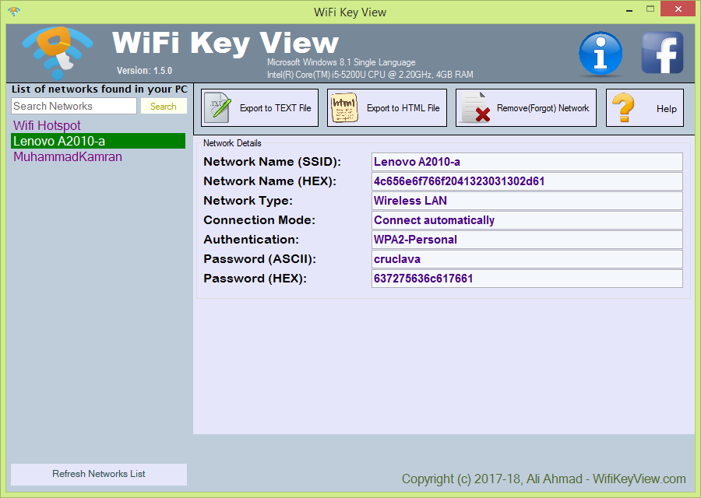
Task: Click the 'Connect automatically' field
Action: [x=527, y=220]
